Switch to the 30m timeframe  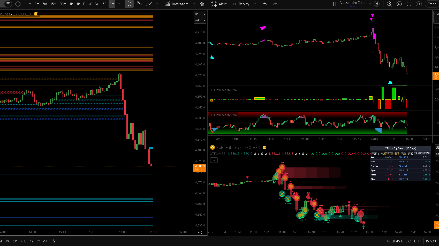(63, 4)
